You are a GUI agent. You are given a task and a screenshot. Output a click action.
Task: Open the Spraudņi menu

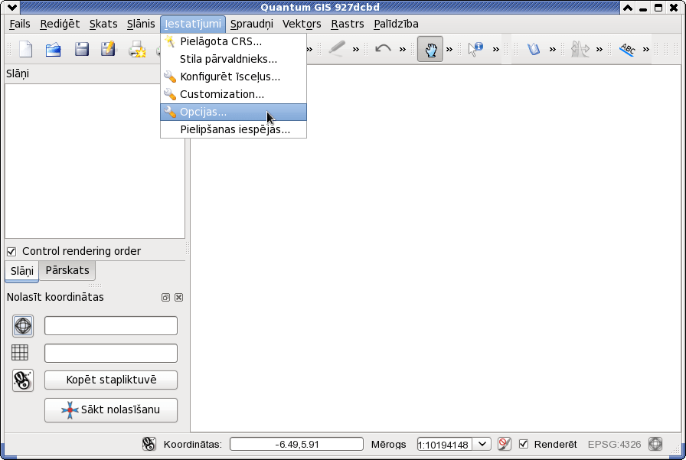click(x=252, y=24)
